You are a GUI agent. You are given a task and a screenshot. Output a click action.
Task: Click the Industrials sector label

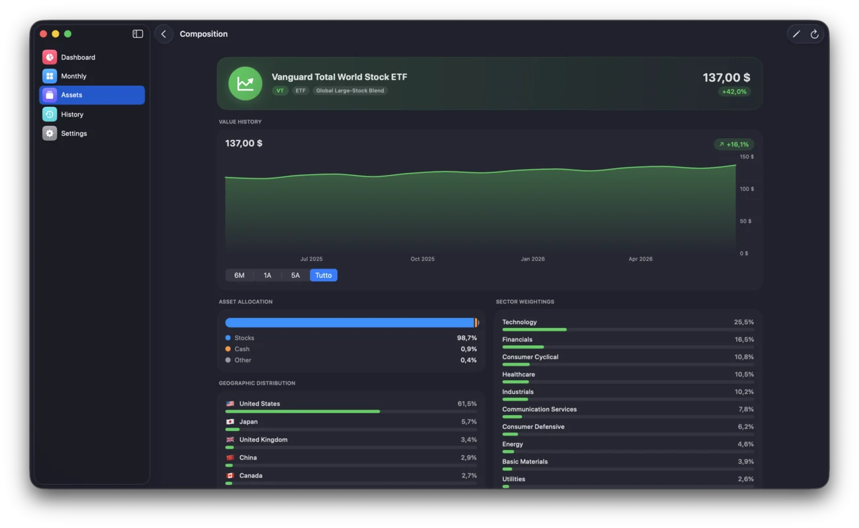click(x=518, y=392)
